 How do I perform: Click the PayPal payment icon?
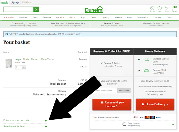click(158, 117)
